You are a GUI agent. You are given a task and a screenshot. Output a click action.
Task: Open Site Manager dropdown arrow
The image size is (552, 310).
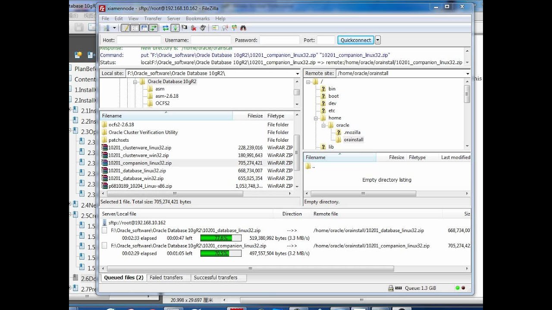114,28
